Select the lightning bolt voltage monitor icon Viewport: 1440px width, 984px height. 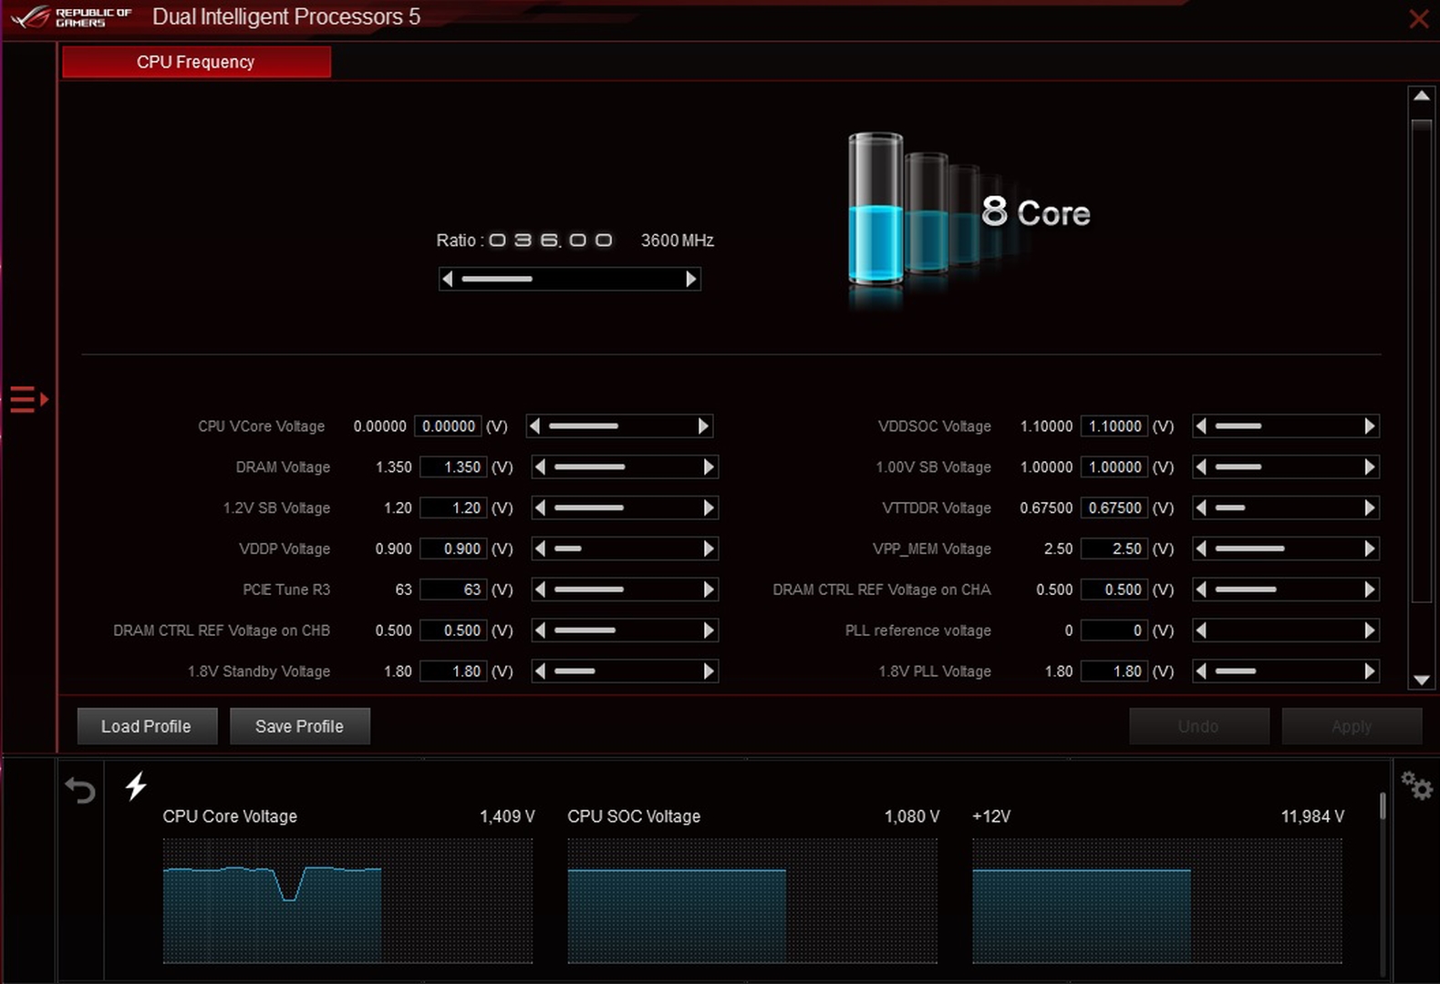tap(136, 785)
